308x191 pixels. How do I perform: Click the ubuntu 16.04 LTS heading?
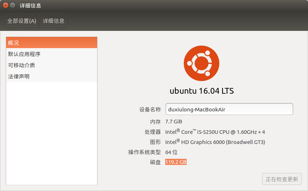(201, 91)
